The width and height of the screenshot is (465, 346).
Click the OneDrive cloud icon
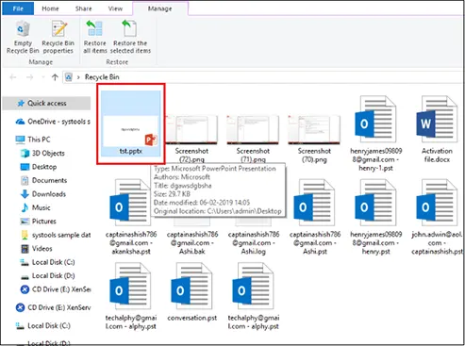click(20, 122)
